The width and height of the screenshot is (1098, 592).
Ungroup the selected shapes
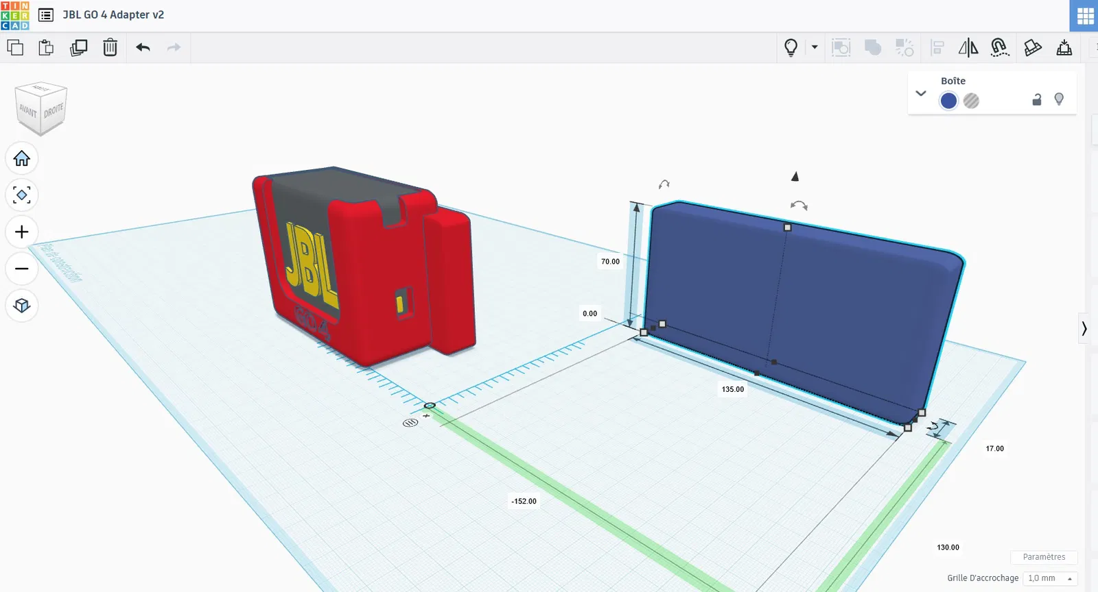click(904, 47)
